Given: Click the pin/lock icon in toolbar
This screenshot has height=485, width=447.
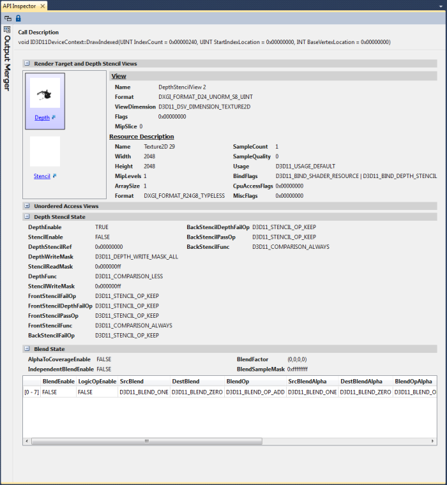Looking at the screenshot, I should tap(18, 19).
